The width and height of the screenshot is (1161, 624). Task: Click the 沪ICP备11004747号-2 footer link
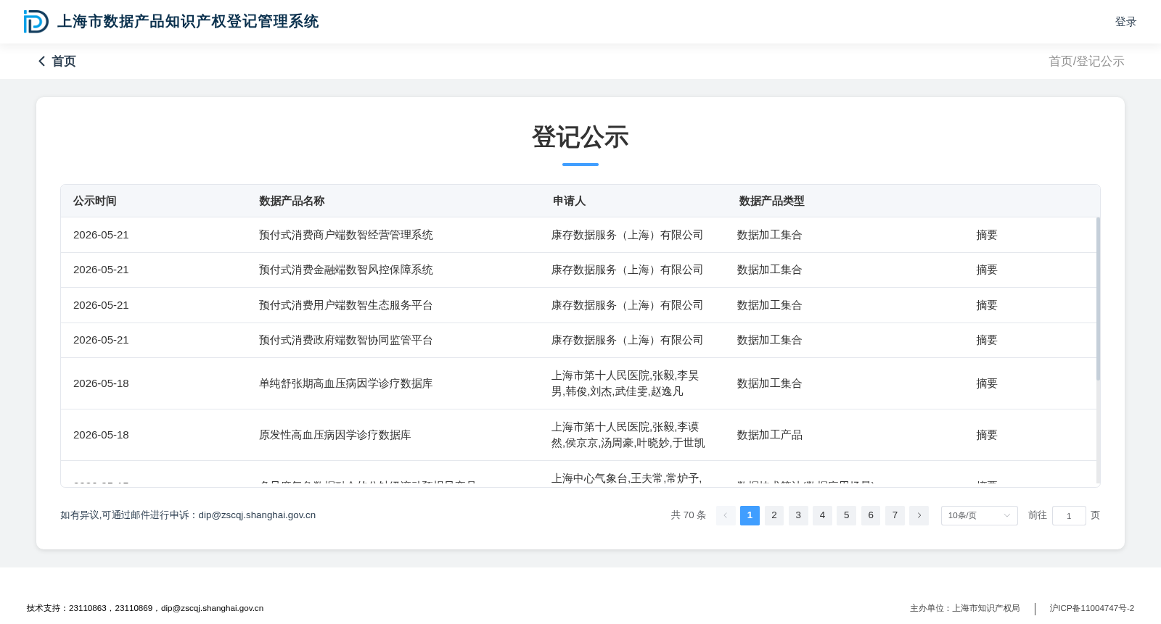tap(1091, 608)
